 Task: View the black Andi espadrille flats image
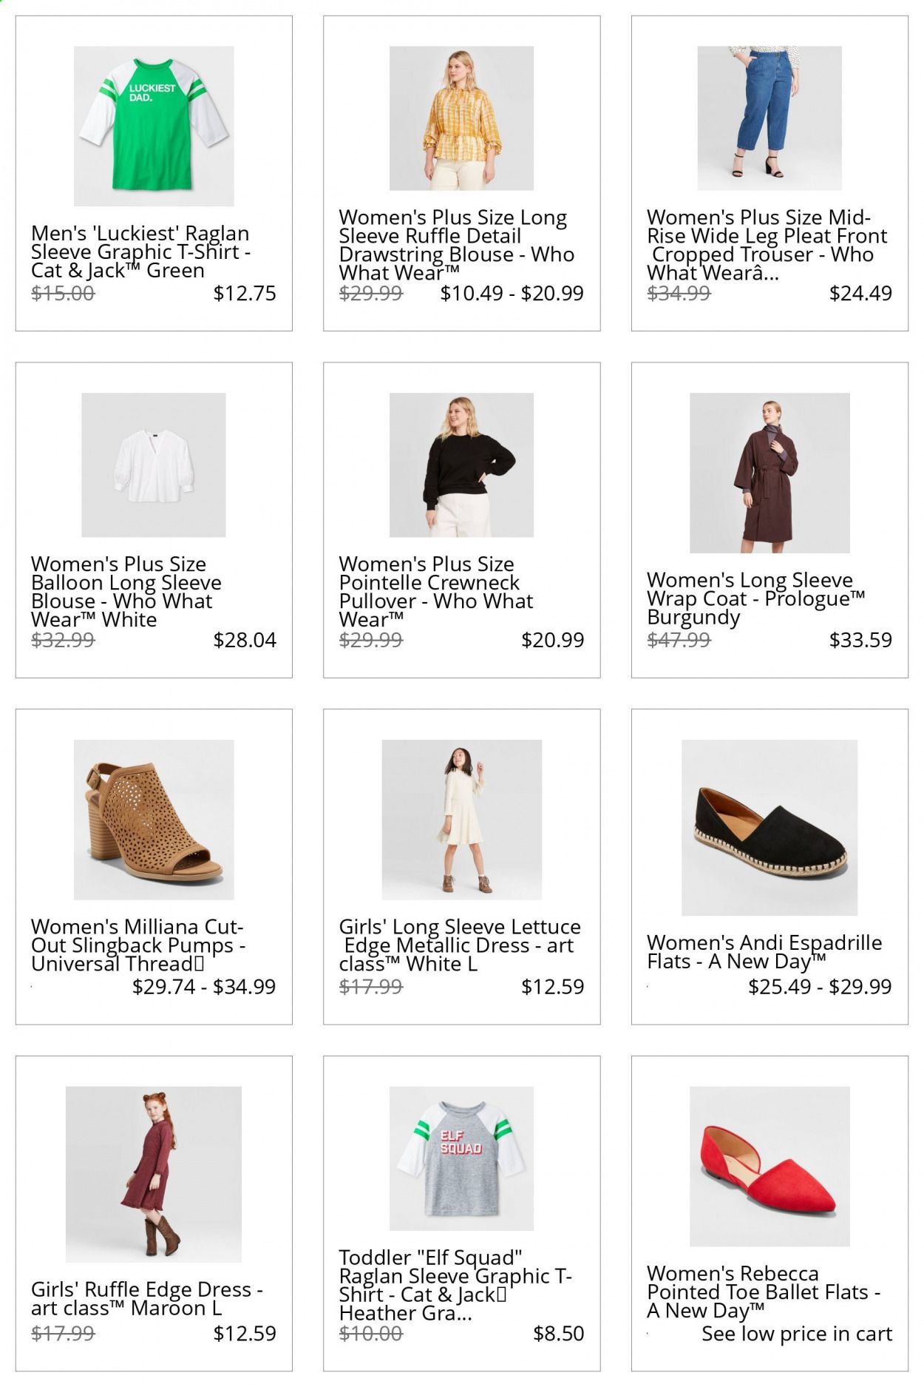(770, 828)
